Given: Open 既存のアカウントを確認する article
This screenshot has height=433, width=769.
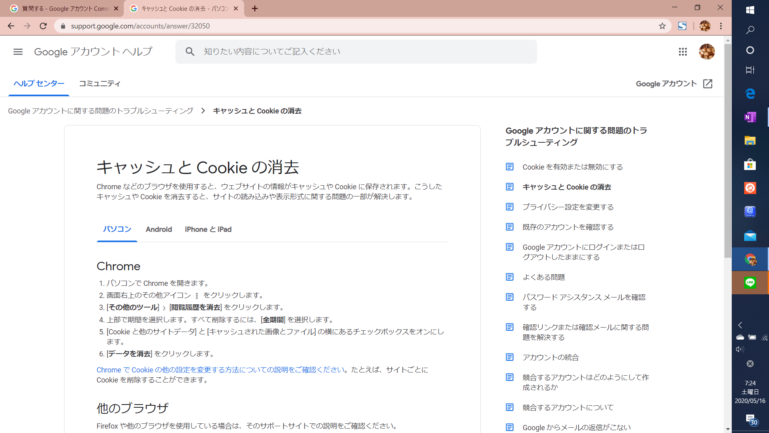Looking at the screenshot, I should (x=568, y=227).
